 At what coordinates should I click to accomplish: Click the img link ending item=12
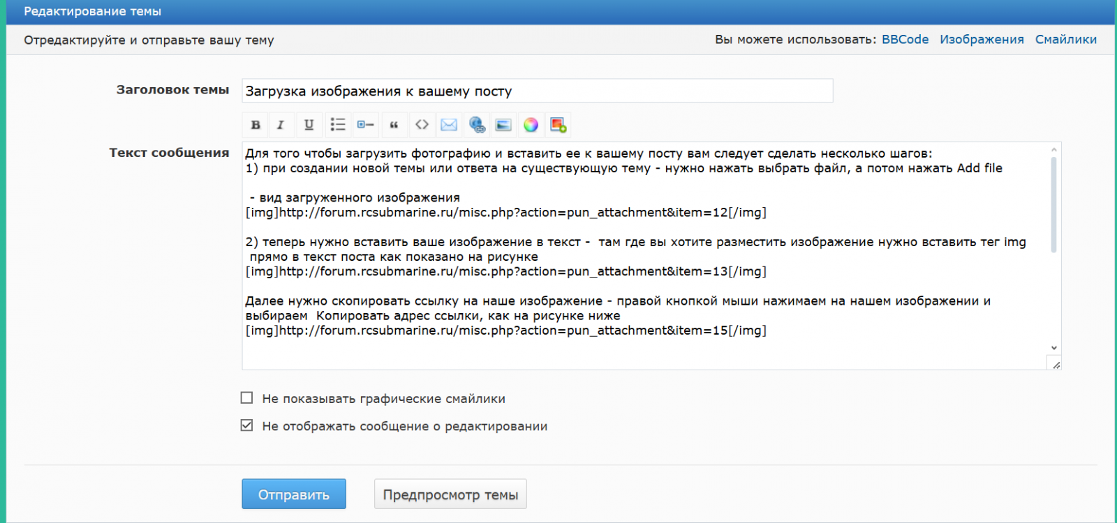click(x=505, y=213)
